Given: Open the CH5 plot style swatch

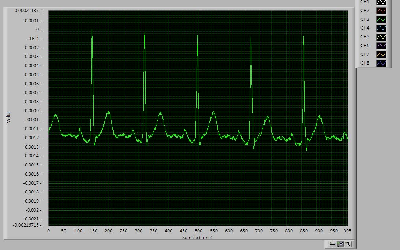Looking at the screenshot, I should (x=381, y=37).
